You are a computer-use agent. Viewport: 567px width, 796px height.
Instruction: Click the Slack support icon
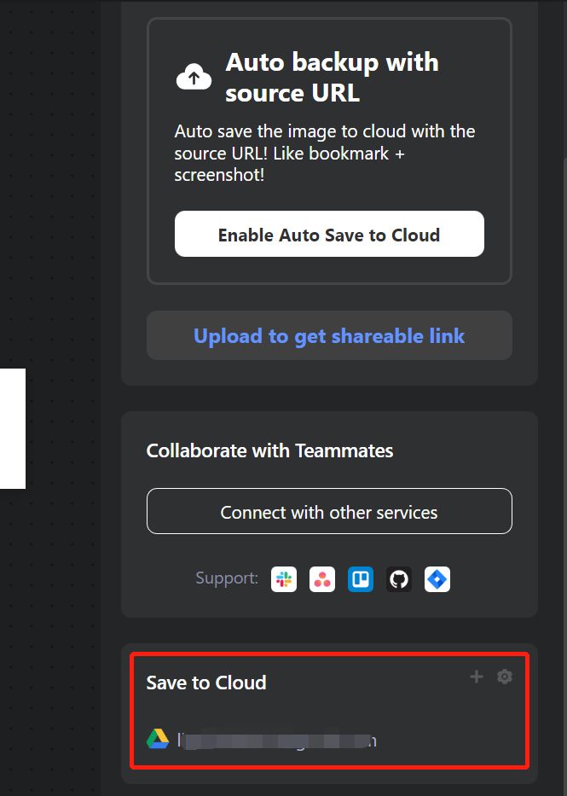pyautogui.click(x=284, y=579)
